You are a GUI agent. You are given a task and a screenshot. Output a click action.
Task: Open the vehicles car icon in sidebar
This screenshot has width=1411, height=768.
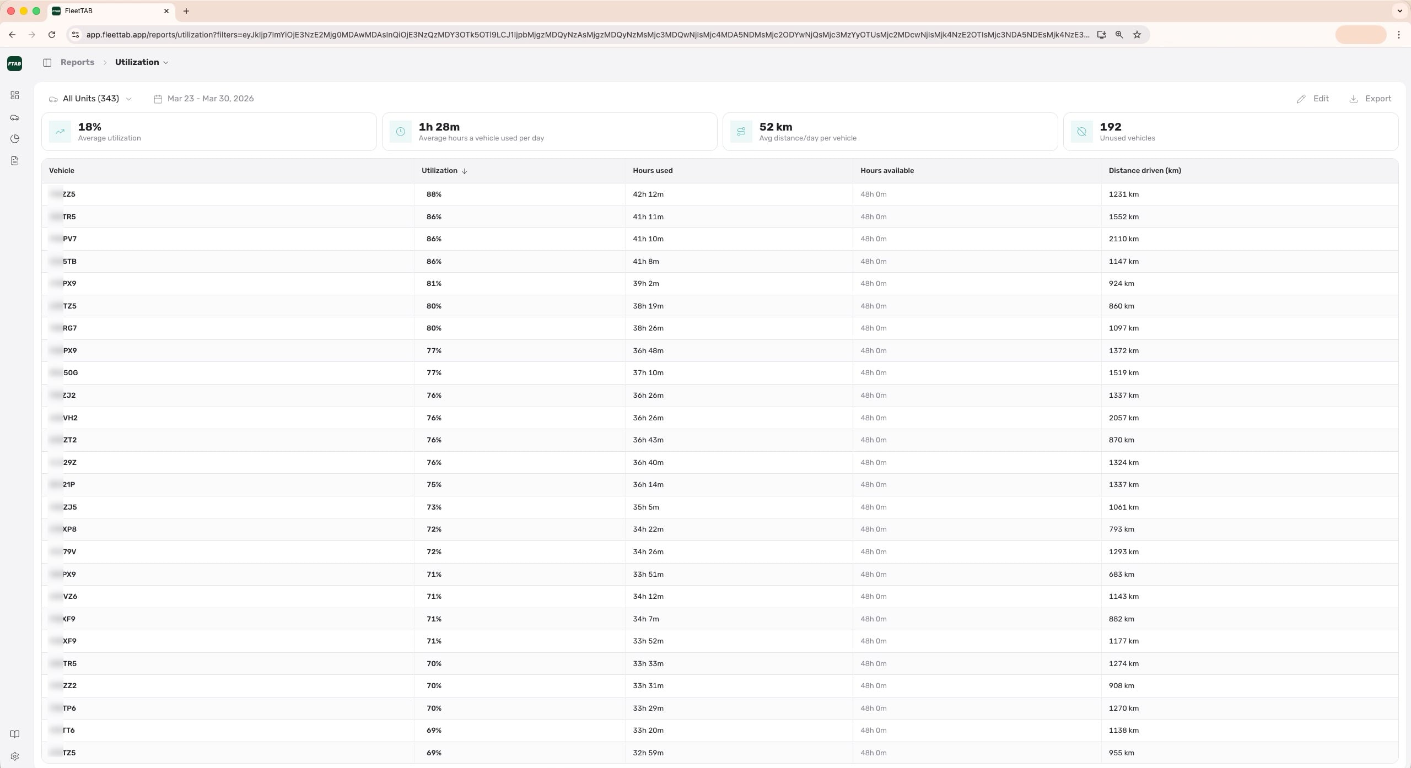15,117
